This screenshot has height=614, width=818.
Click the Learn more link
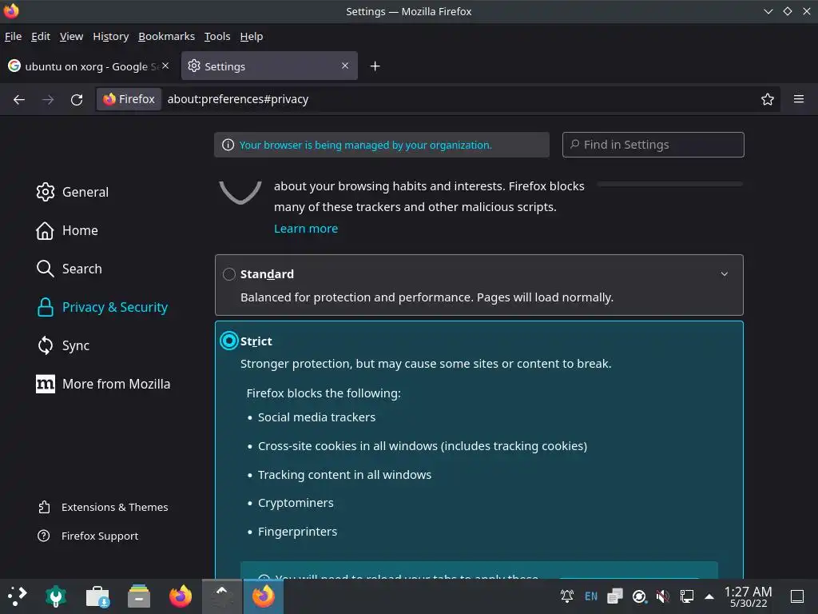[306, 229]
